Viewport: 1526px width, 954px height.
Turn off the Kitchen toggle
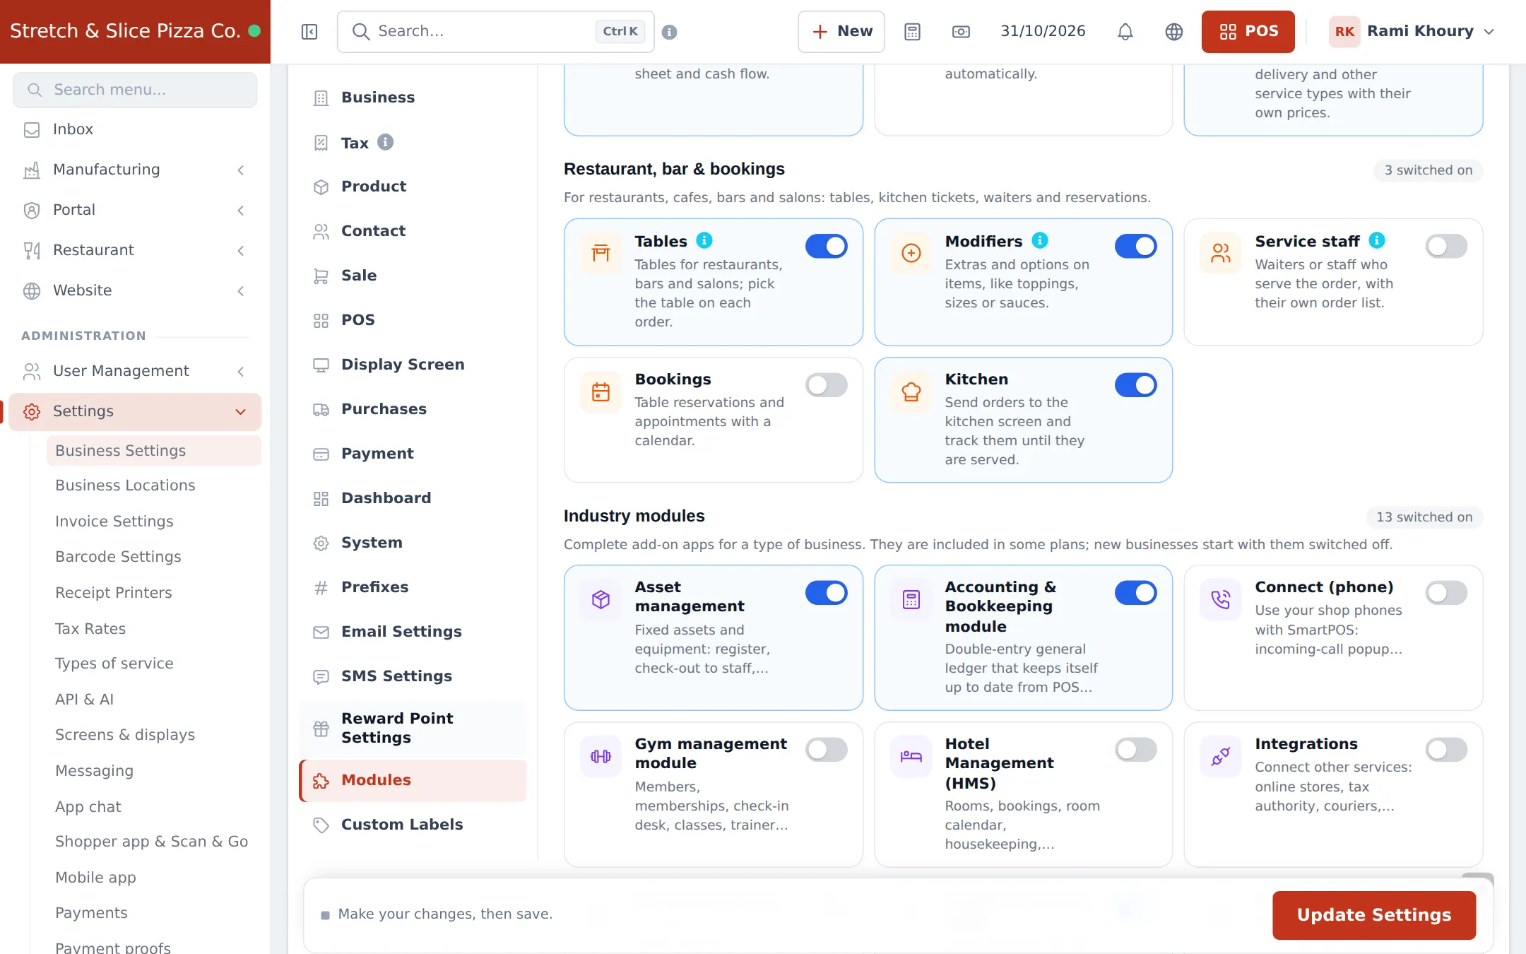click(x=1136, y=385)
